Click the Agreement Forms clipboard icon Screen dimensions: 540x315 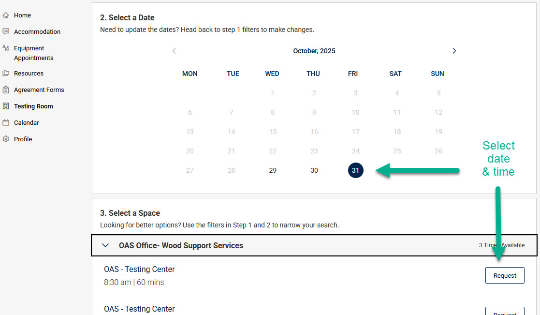pos(6,90)
